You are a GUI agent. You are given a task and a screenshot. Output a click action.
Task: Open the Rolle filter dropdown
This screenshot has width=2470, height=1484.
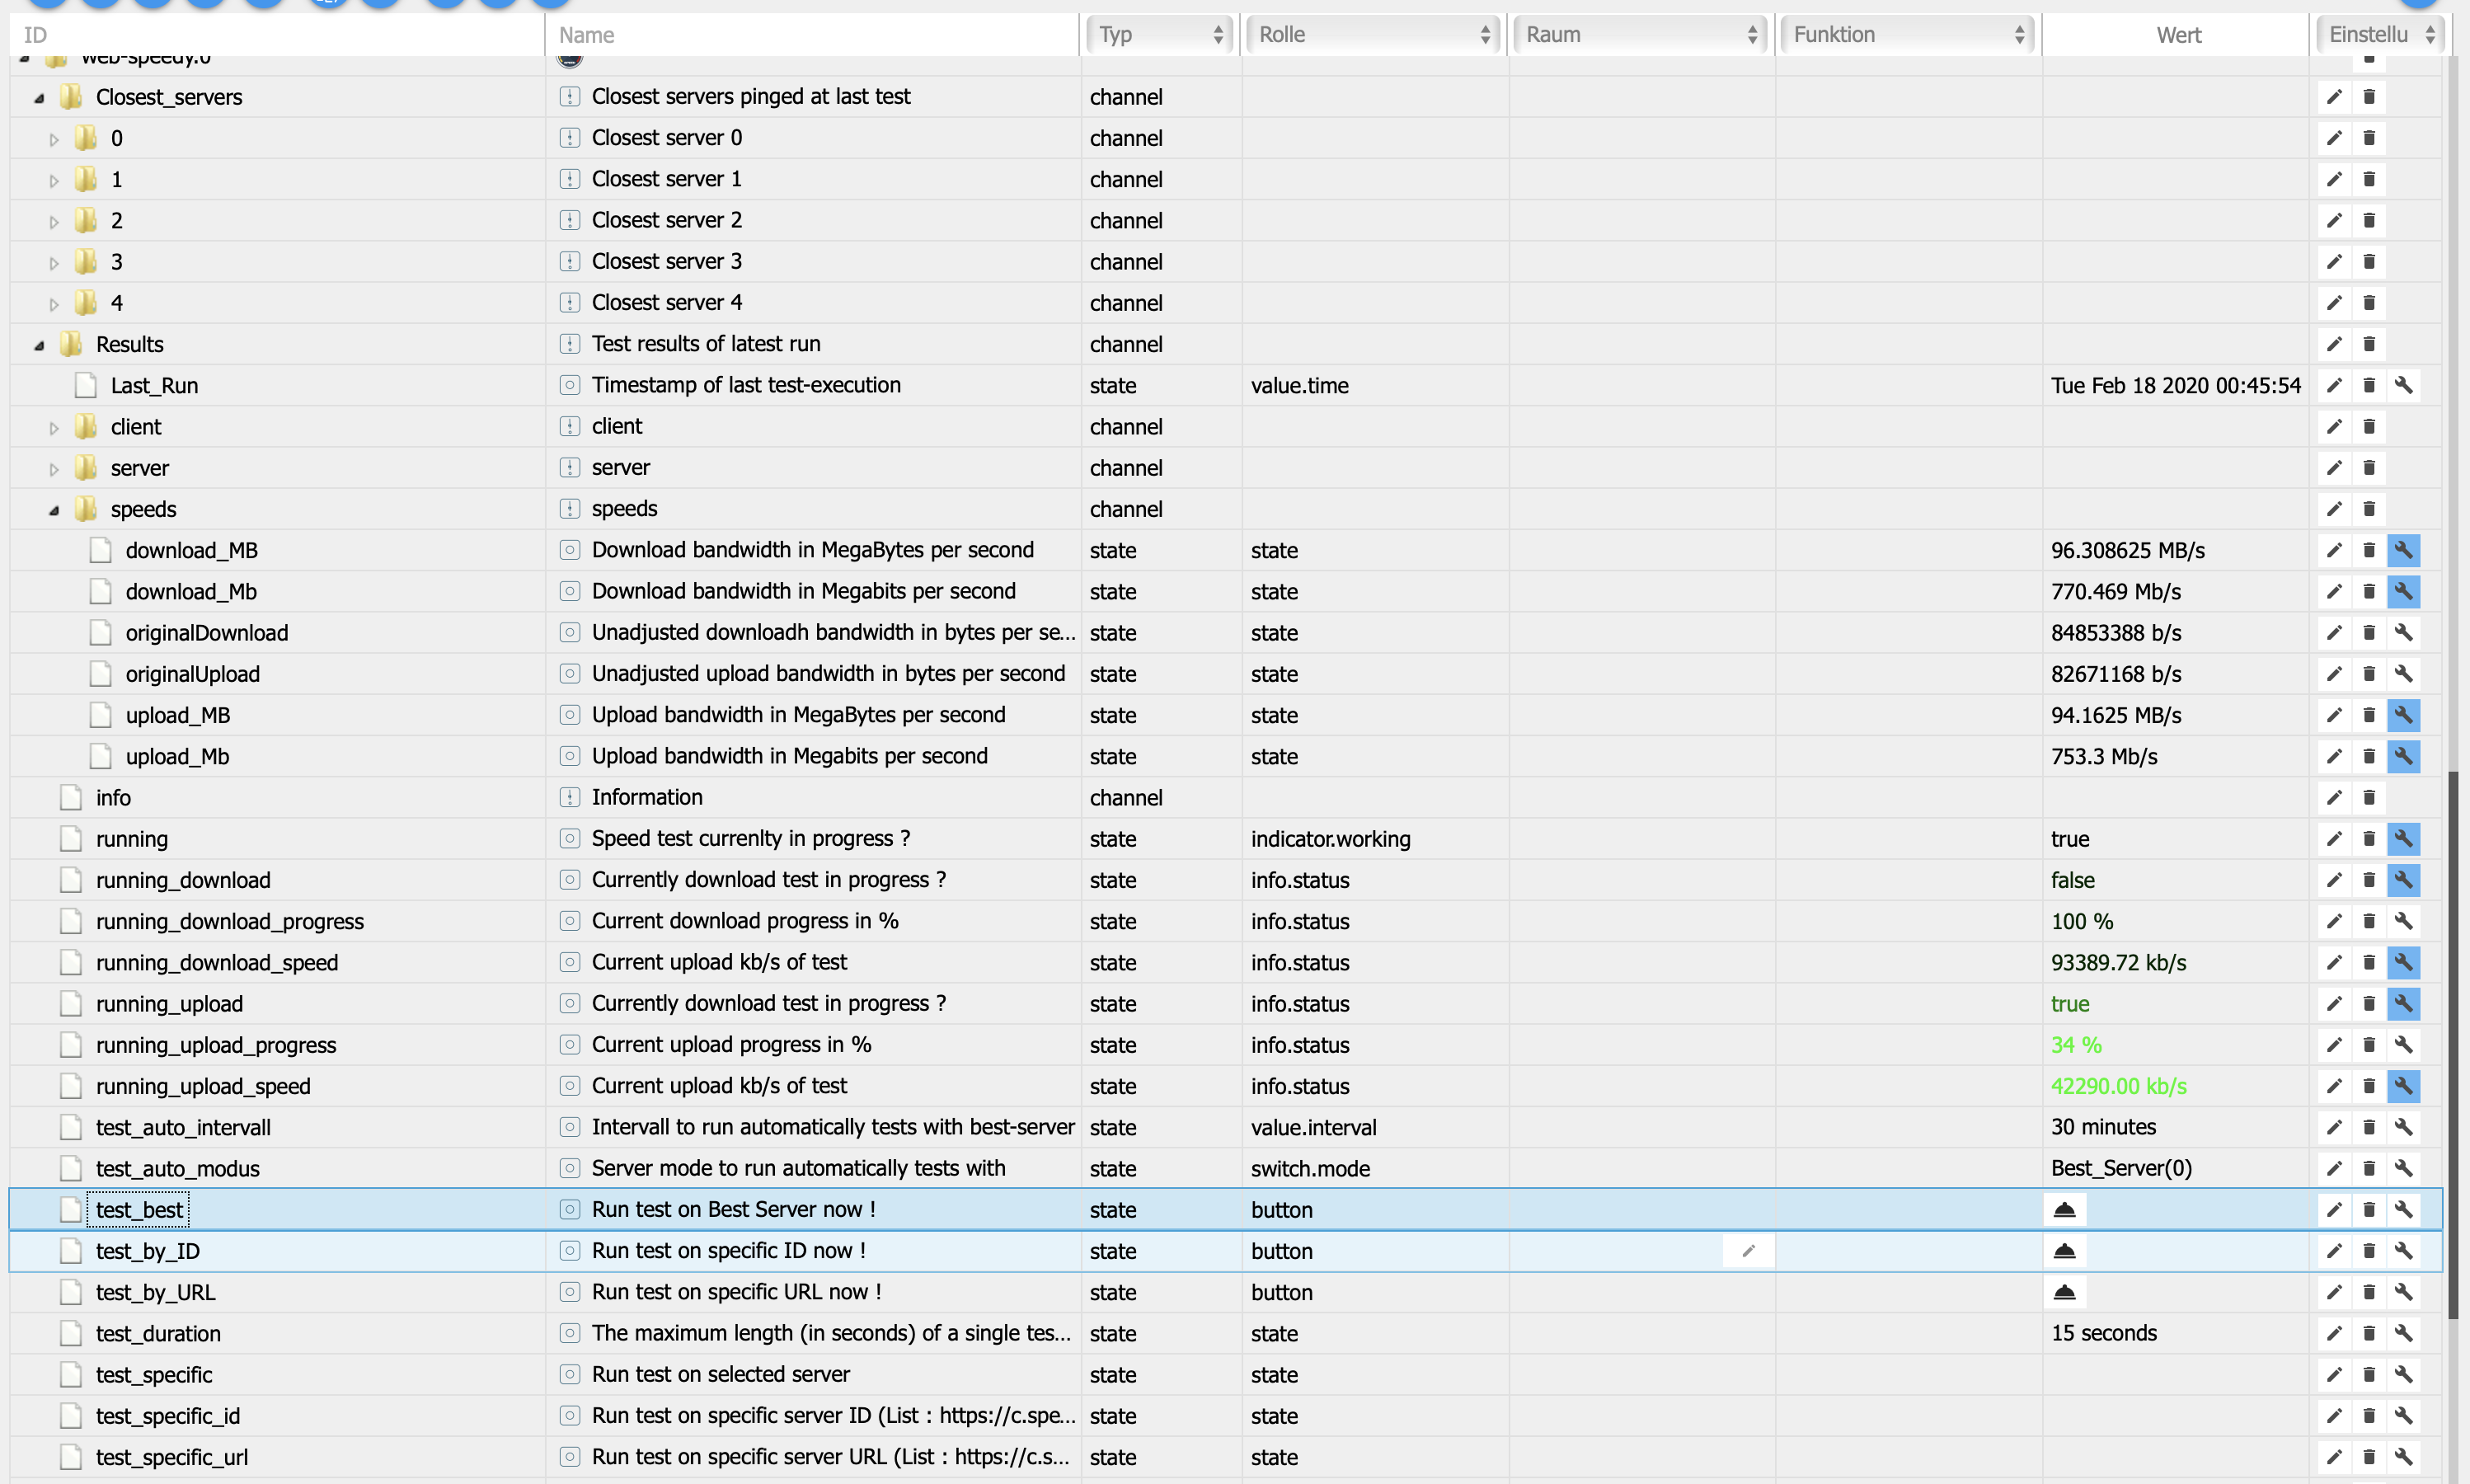[x=1373, y=35]
